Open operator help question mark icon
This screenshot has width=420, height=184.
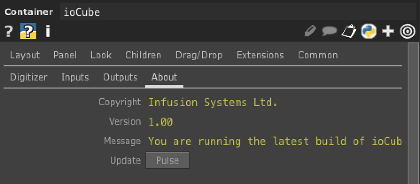pyautogui.click(x=9, y=31)
